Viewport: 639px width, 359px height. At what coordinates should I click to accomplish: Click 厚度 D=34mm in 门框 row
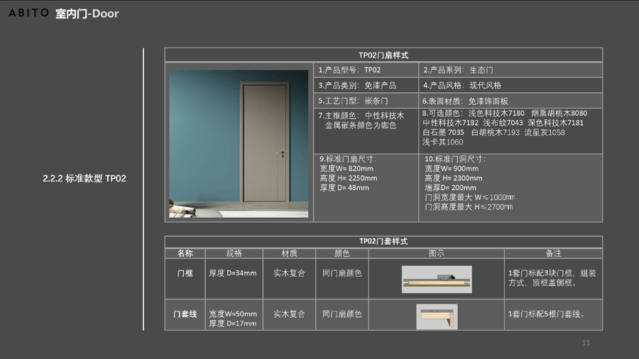(x=233, y=273)
